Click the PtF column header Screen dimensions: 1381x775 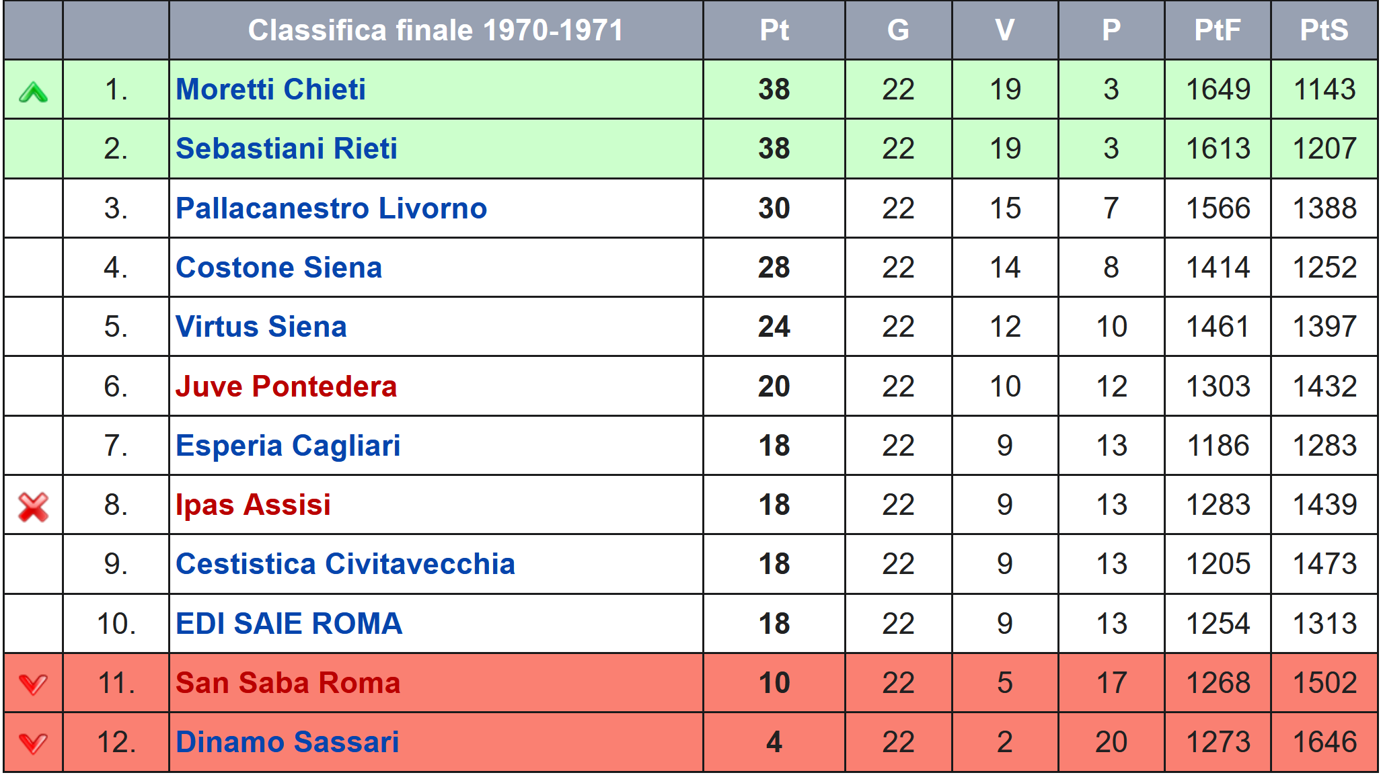coord(1218,30)
